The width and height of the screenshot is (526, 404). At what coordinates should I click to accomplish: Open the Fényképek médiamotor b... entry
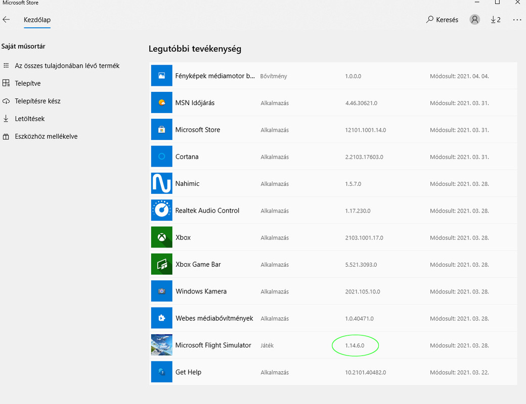click(x=215, y=76)
